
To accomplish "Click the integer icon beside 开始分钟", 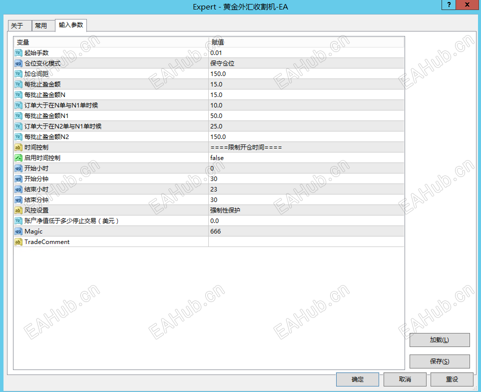I will pyautogui.click(x=18, y=178).
